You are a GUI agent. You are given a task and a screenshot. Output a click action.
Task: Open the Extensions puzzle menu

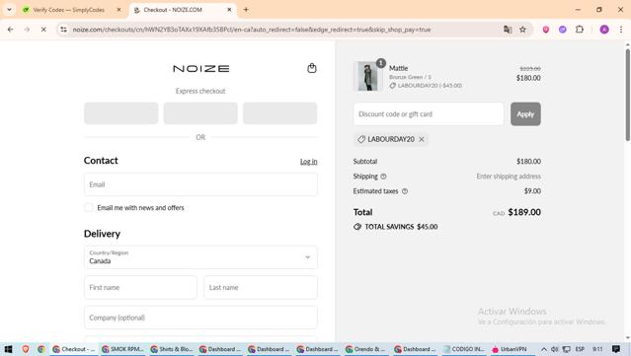580,30
